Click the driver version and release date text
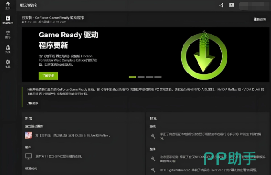Viewport: 271px width, 175px height. click(44, 22)
